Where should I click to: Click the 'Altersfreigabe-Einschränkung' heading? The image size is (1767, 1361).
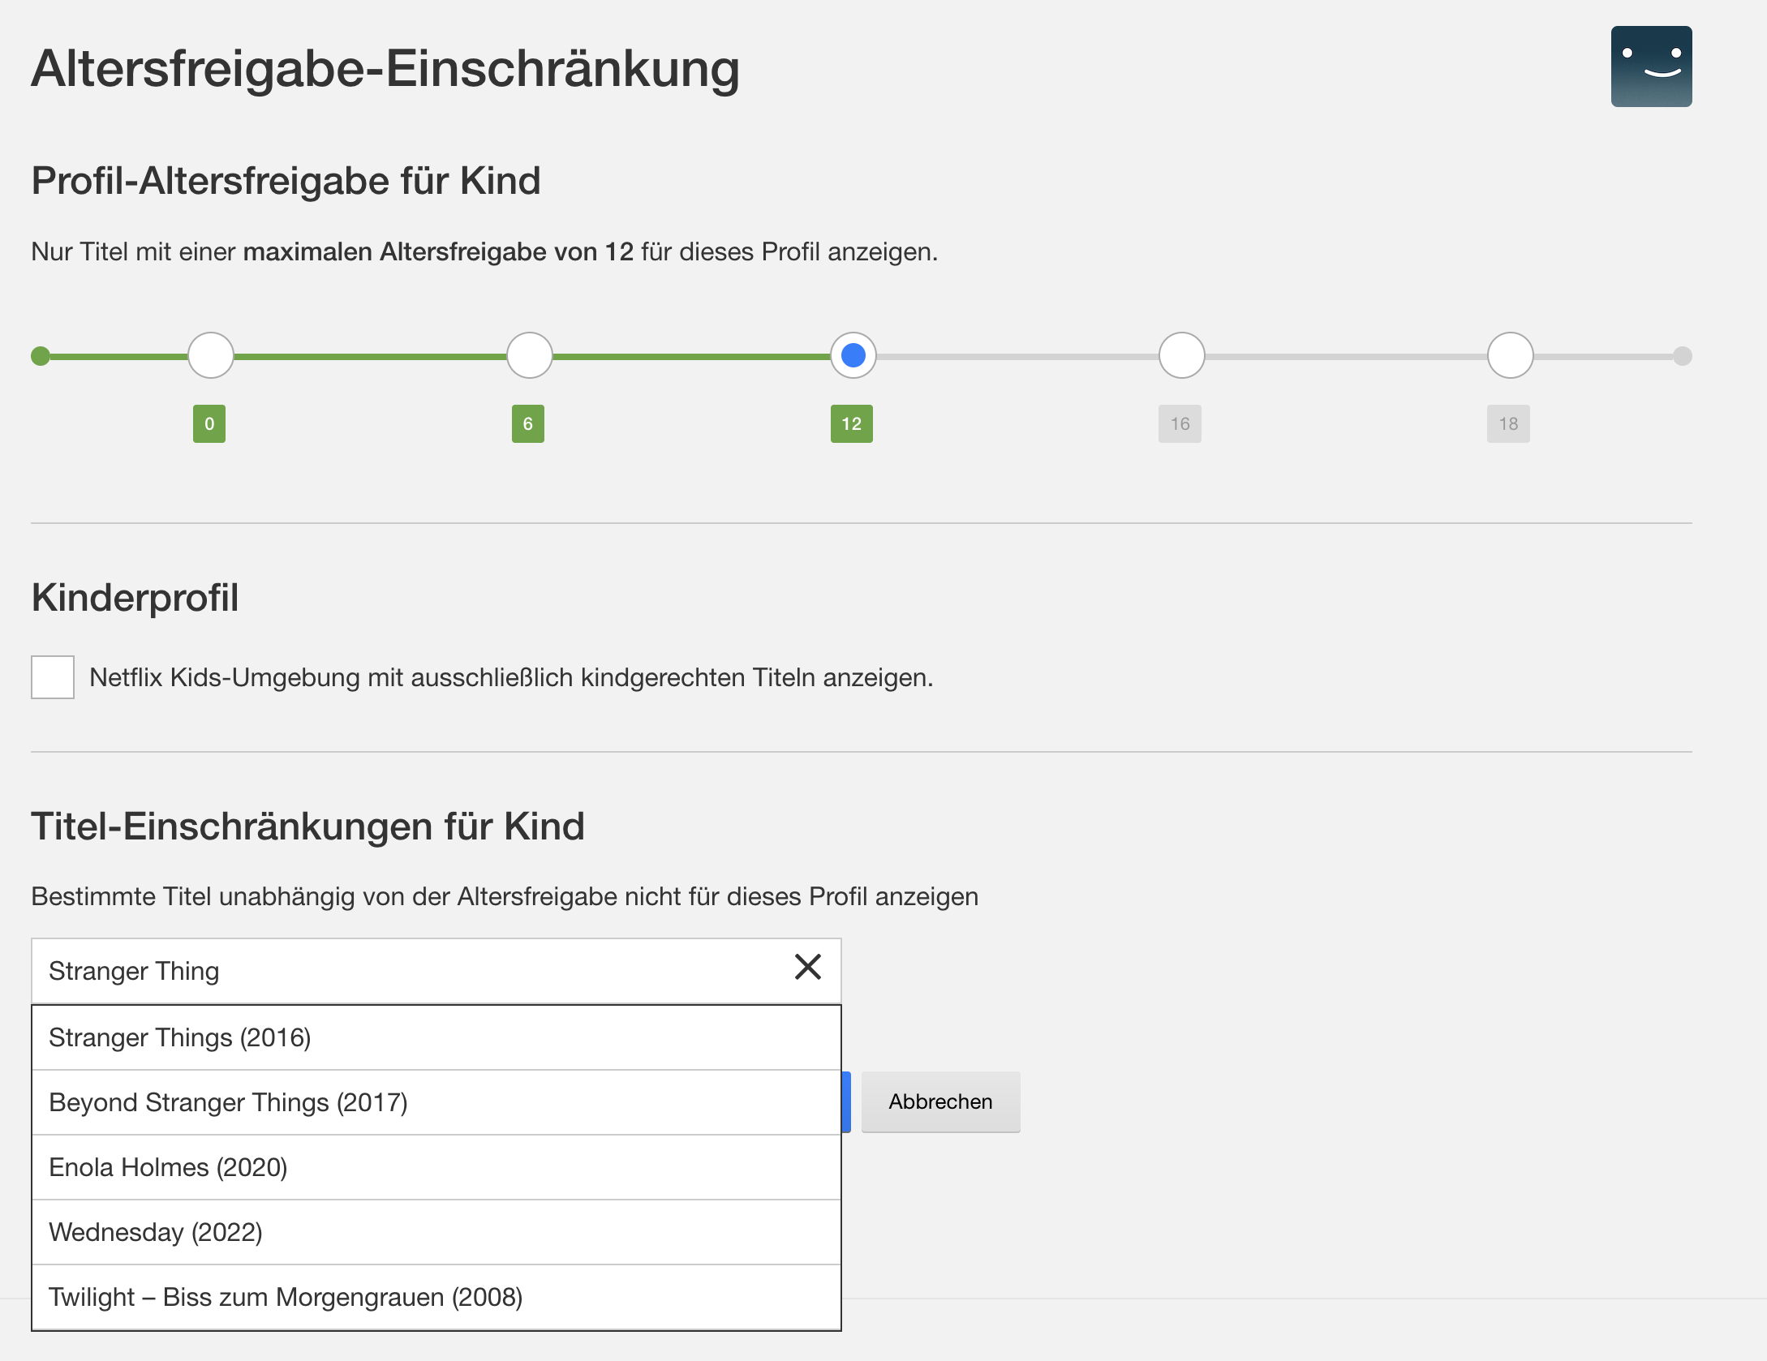385,69
